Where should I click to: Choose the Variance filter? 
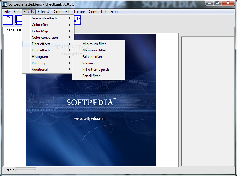pyautogui.click(x=99, y=63)
